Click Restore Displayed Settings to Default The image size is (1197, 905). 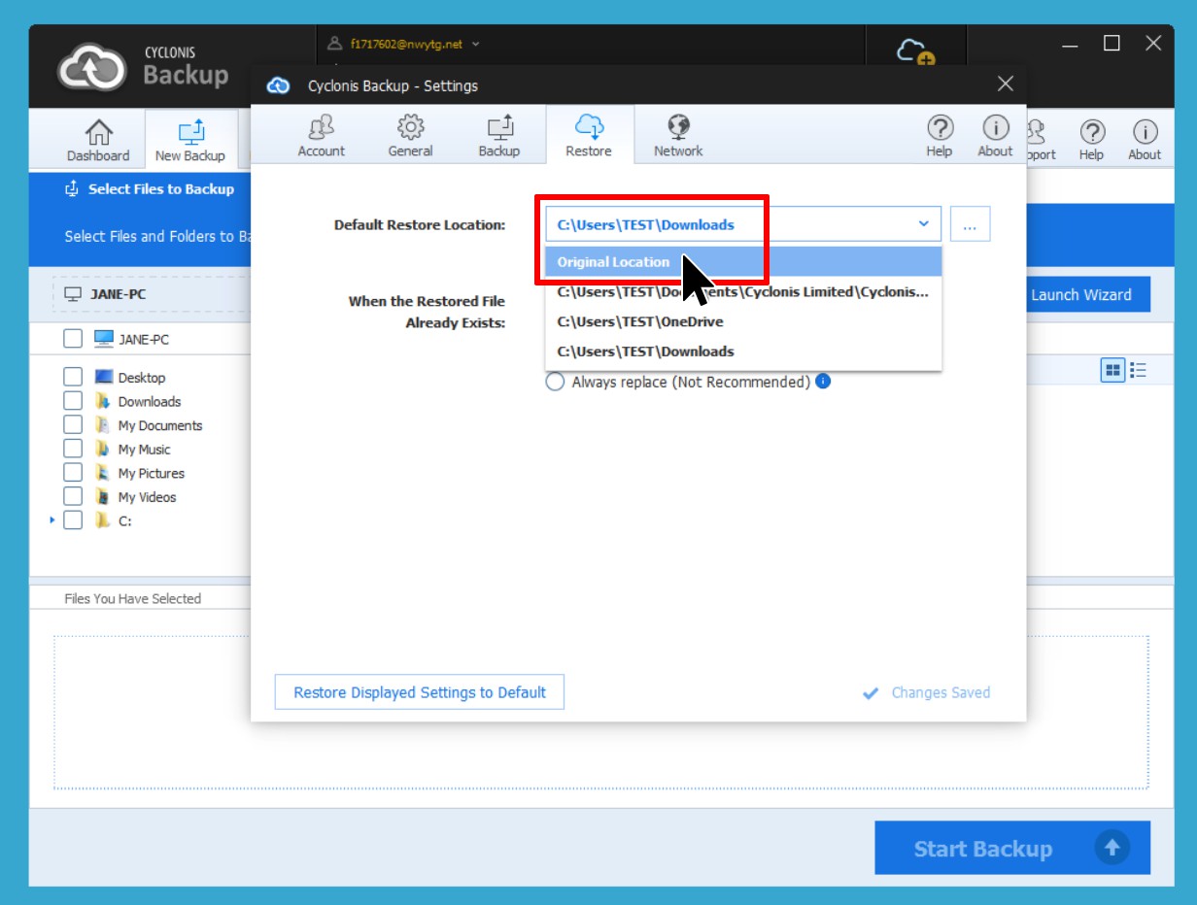(420, 692)
